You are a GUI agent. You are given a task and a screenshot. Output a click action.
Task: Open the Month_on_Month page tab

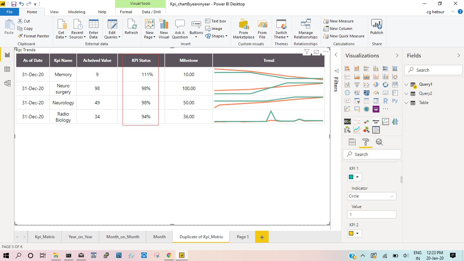123,237
